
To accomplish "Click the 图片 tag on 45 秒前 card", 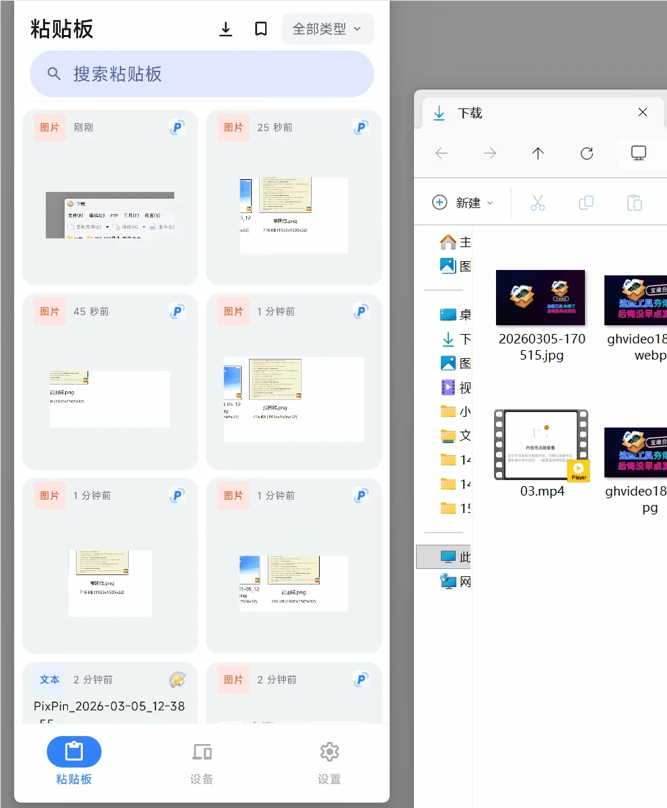I will 50,311.
